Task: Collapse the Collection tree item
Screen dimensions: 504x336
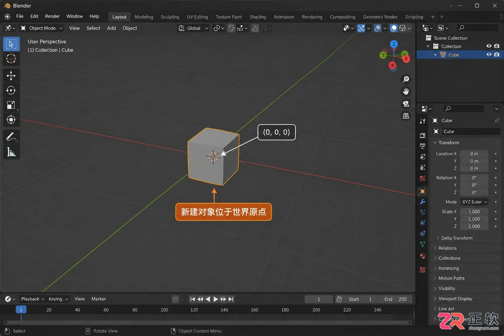Action: click(428, 47)
